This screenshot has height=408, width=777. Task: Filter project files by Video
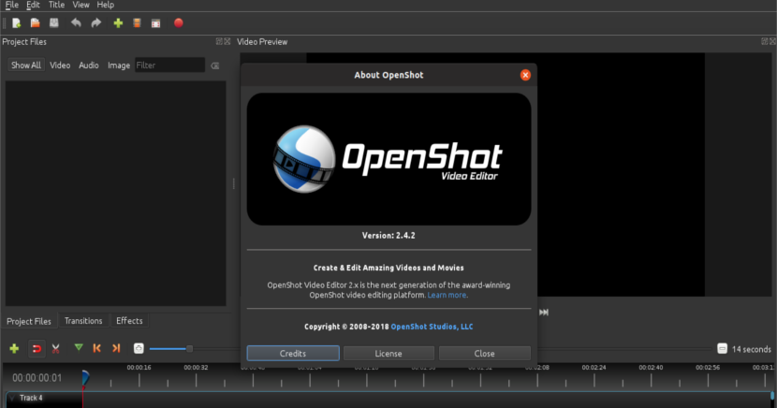pyautogui.click(x=60, y=66)
